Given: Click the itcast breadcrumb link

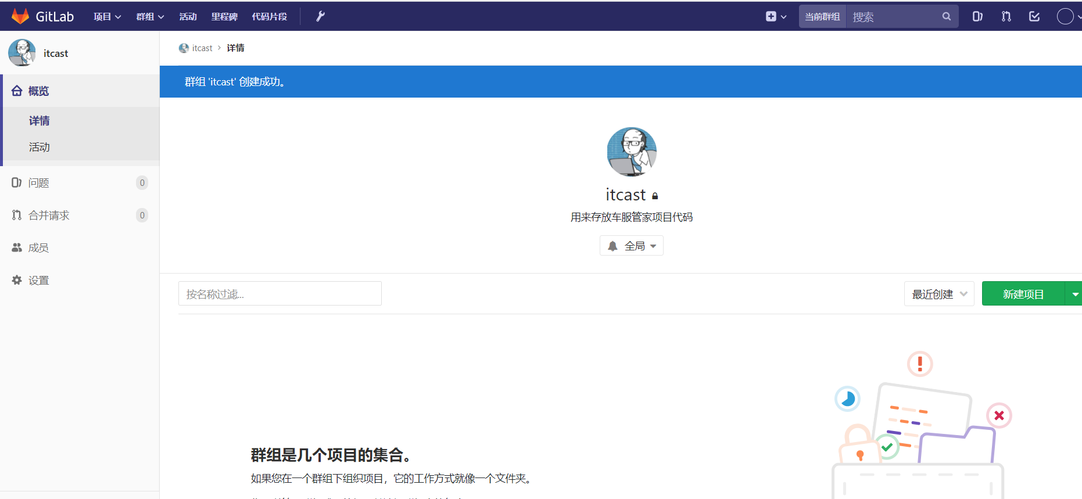Looking at the screenshot, I should [202, 48].
